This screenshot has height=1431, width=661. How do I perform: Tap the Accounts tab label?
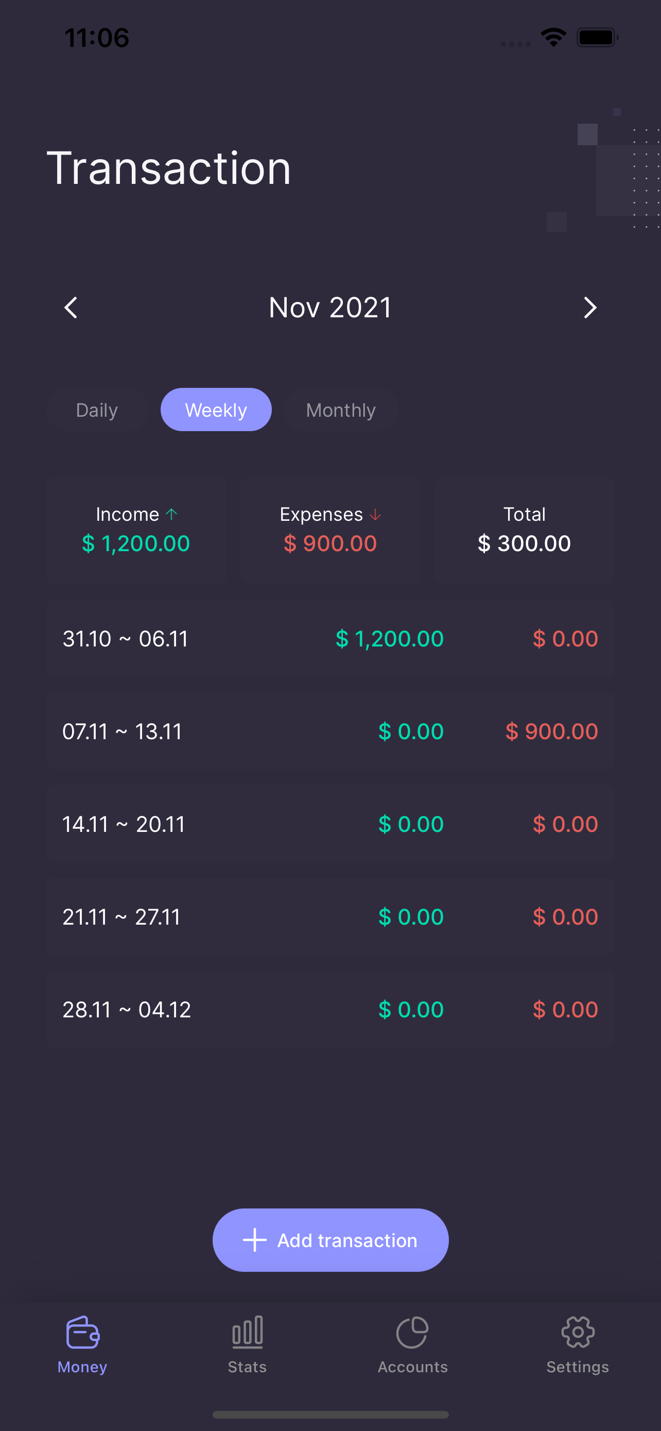(412, 1367)
